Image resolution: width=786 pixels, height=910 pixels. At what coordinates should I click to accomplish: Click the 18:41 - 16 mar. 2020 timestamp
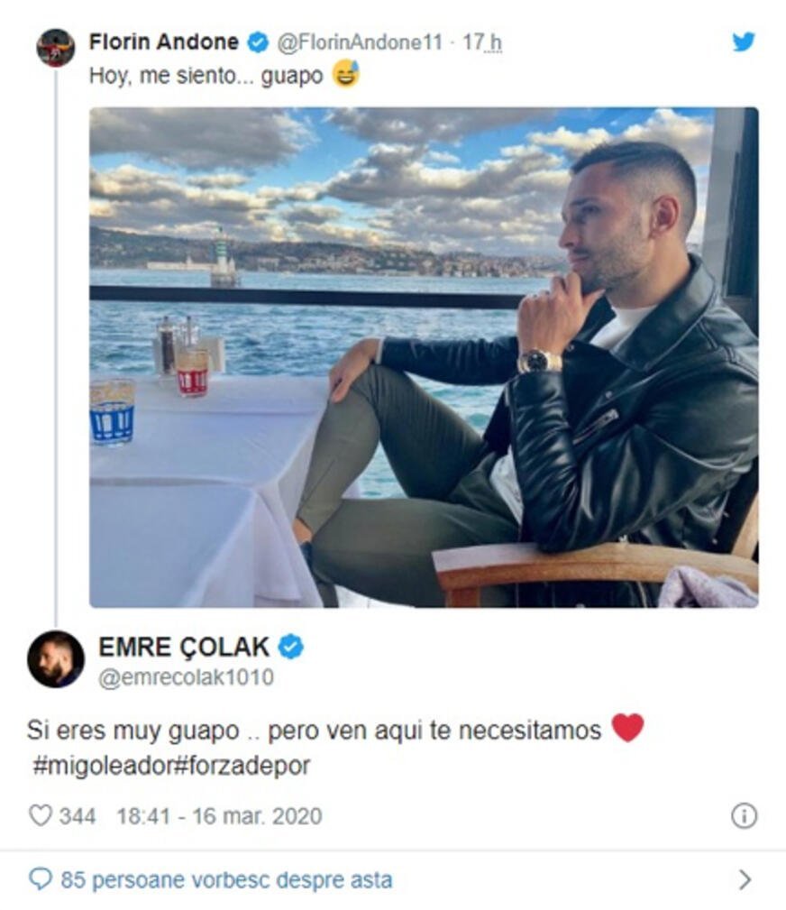219,816
